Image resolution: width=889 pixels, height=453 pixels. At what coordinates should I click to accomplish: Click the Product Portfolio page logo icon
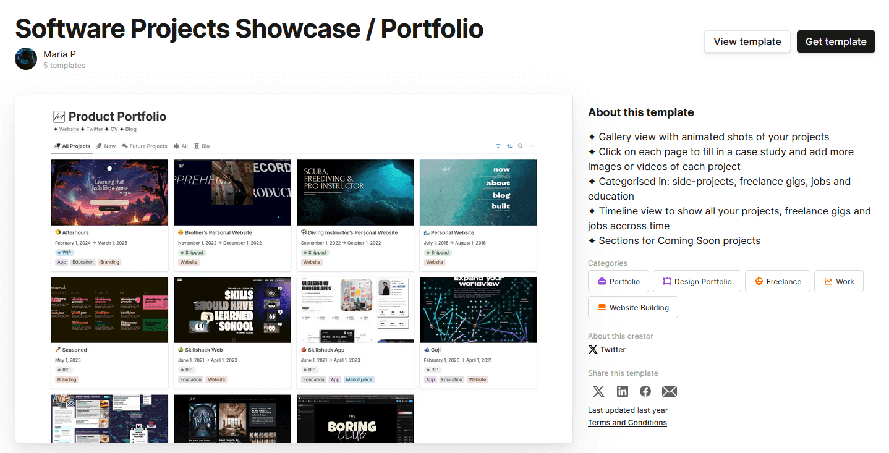[59, 116]
